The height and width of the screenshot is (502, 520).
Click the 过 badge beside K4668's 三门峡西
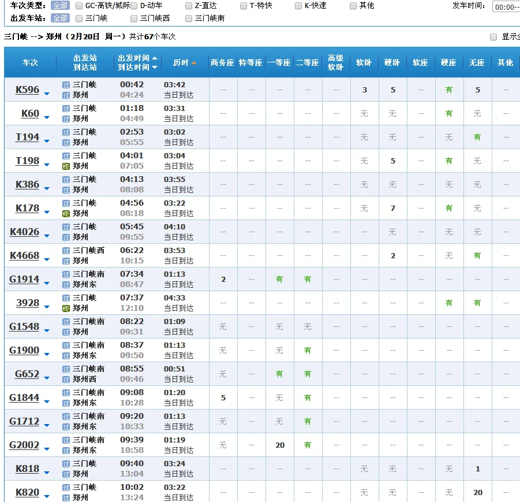66,250
